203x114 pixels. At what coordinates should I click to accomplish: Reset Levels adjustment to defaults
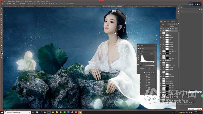click(x=149, y=73)
